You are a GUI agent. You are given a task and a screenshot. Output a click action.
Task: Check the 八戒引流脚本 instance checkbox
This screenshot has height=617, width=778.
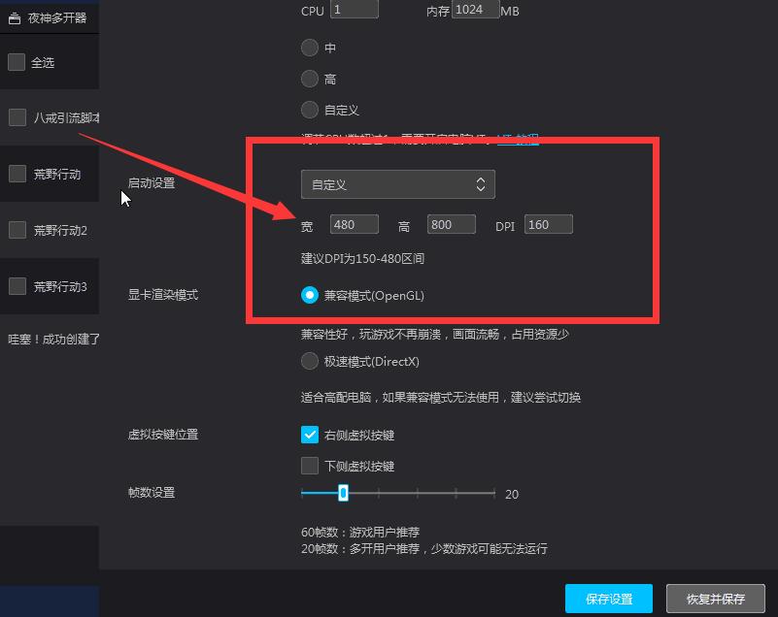click(x=16, y=116)
